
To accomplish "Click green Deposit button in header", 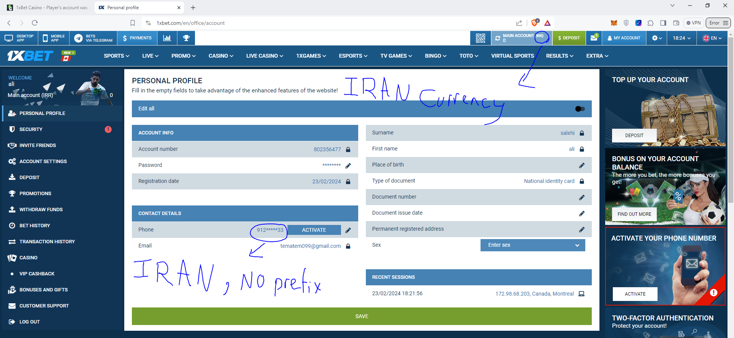I will click(x=569, y=38).
